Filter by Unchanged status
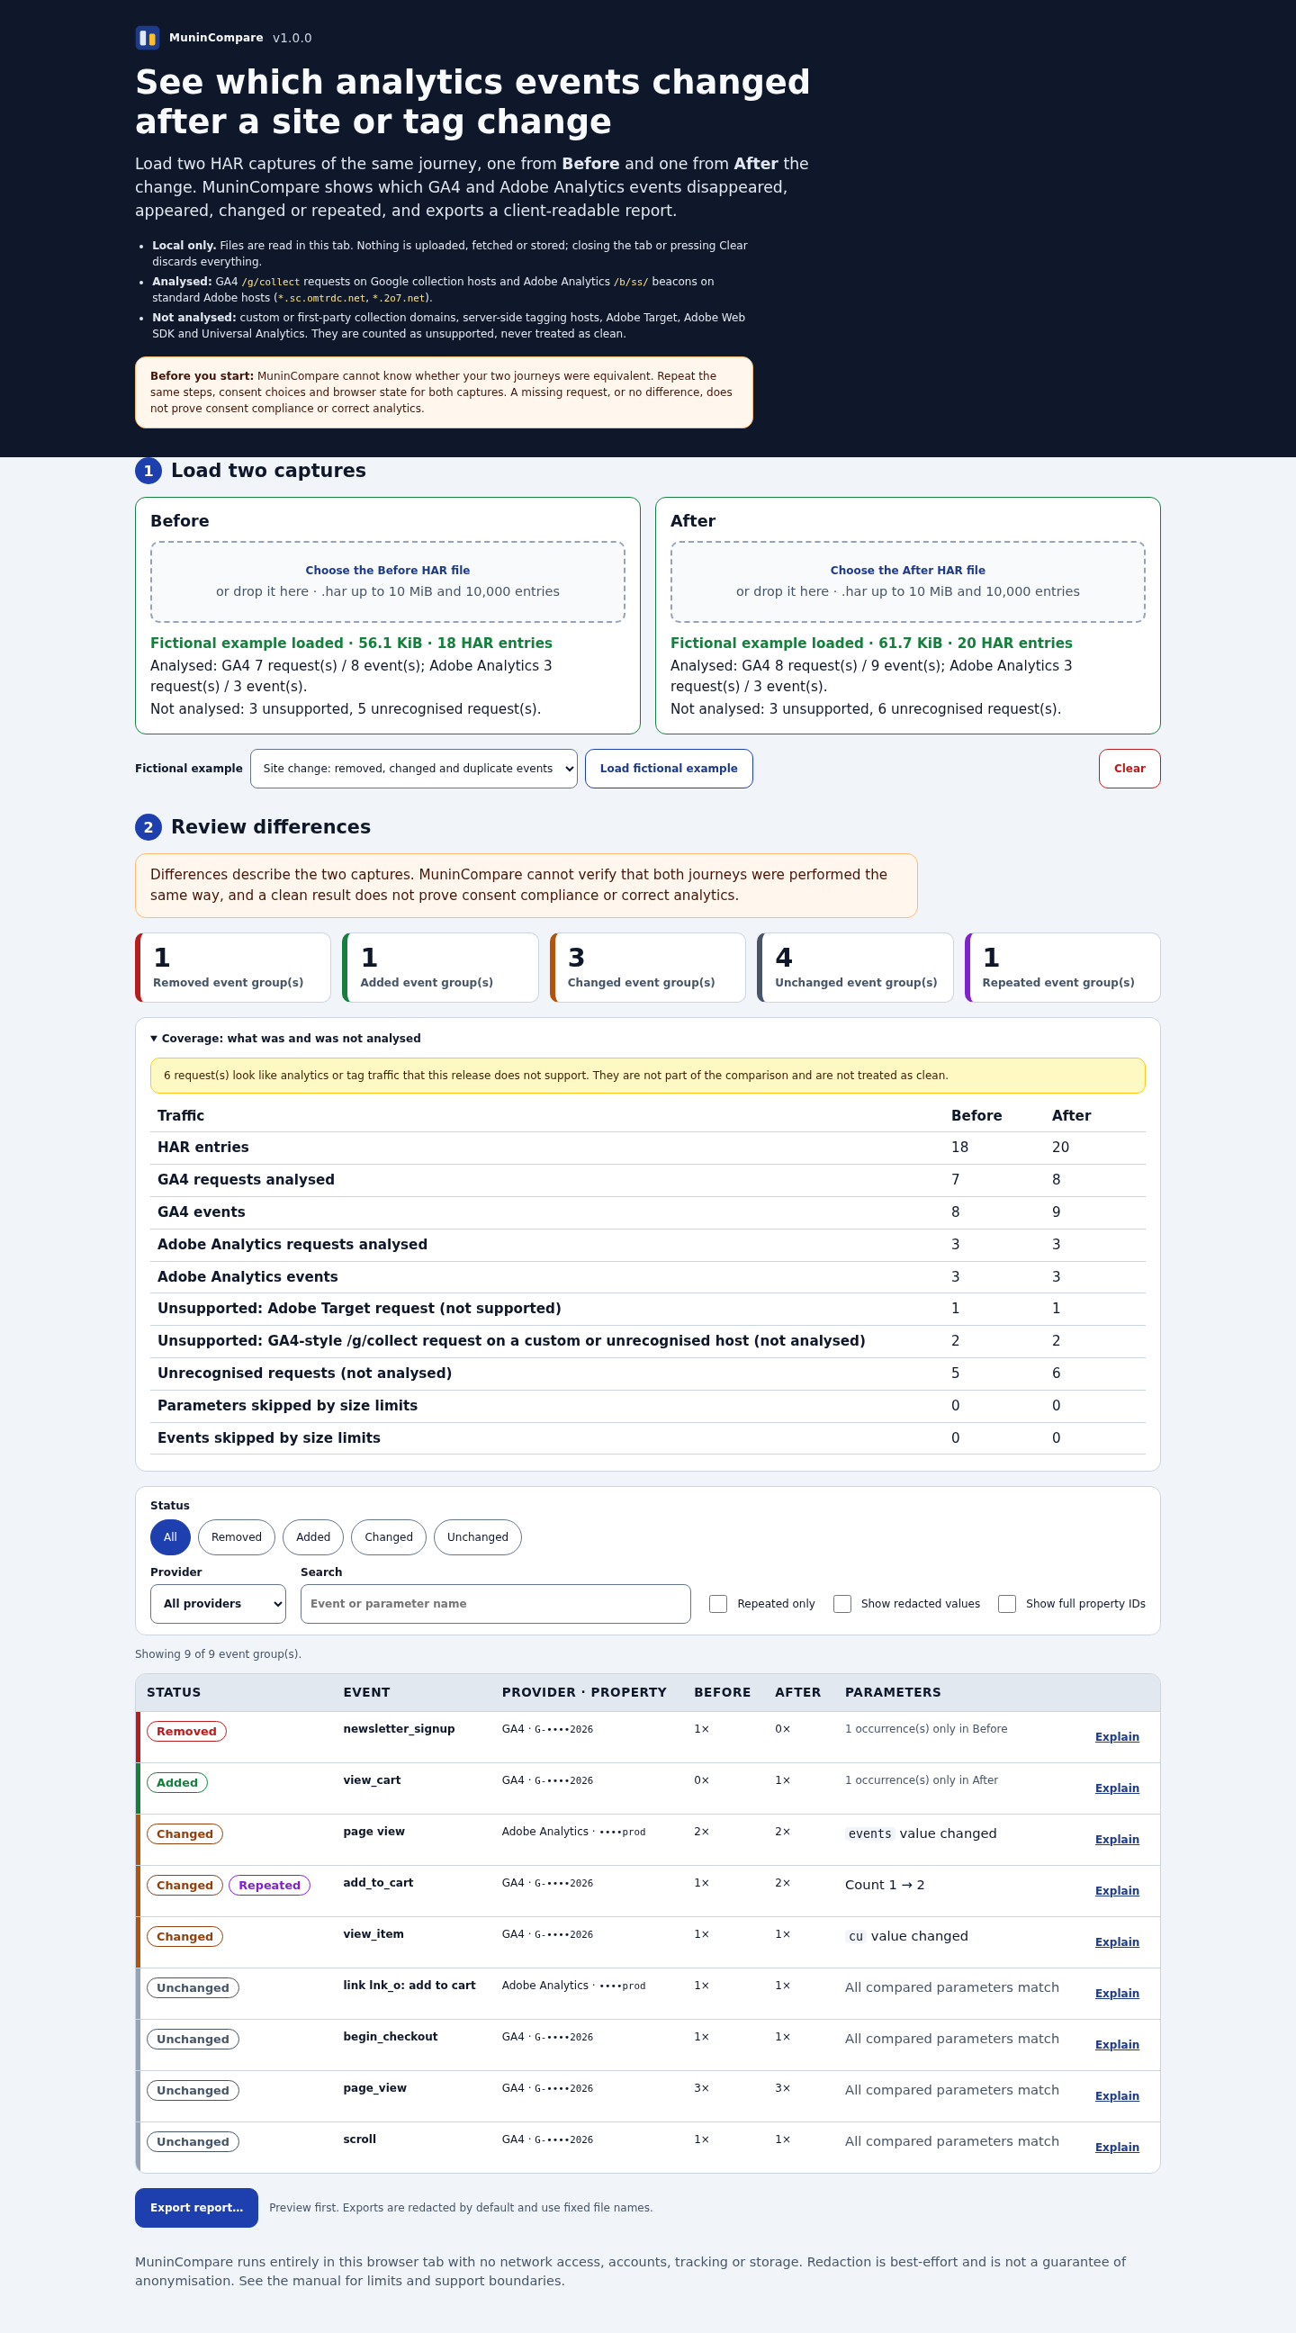Screen dimensions: 1296x2333 point(477,1538)
